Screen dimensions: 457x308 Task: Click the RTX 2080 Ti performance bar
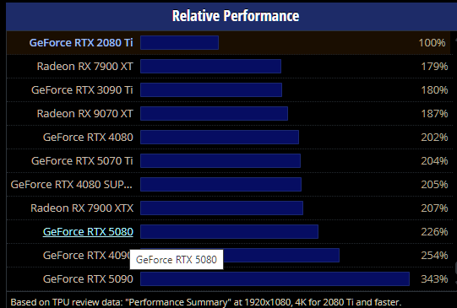click(179, 43)
